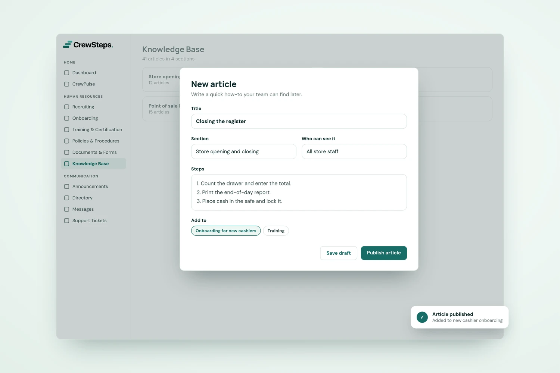Open Policies & Procedures sidebar link

[93, 141]
